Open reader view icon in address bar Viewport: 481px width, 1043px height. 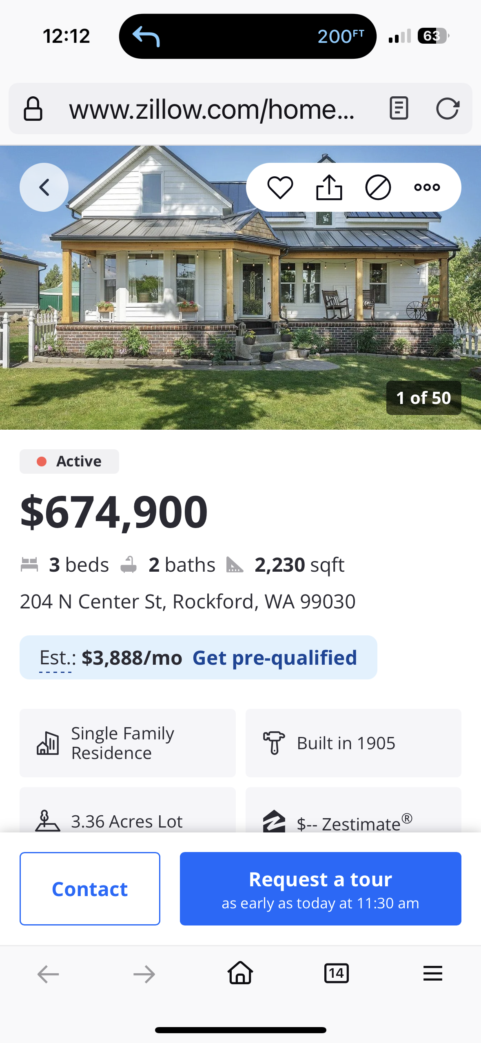coord(399,109)
